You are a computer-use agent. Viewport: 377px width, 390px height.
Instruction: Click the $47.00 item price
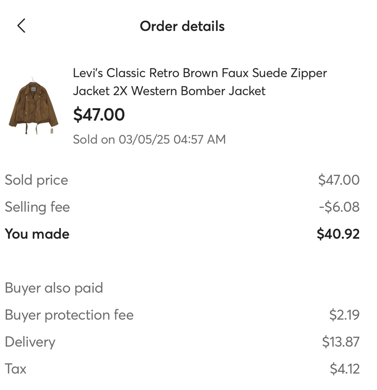(99, 114)
